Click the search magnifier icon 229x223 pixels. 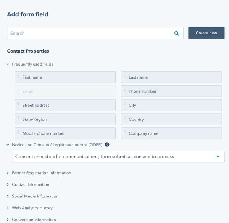tap(177, 34)
